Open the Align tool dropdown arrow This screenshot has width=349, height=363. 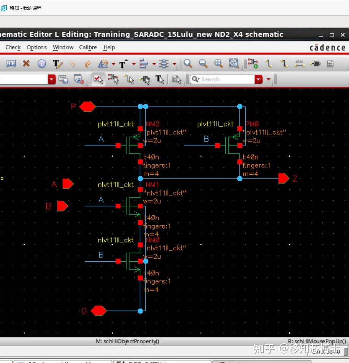click(x=154, y=64)
